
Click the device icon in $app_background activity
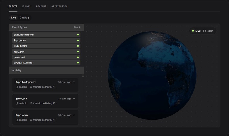tap(17, 87)
